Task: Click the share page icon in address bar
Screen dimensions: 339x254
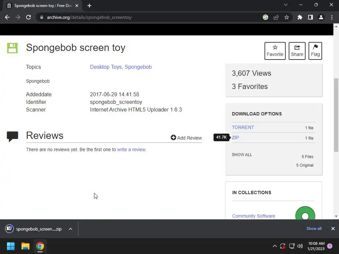Action: [276, 17]
